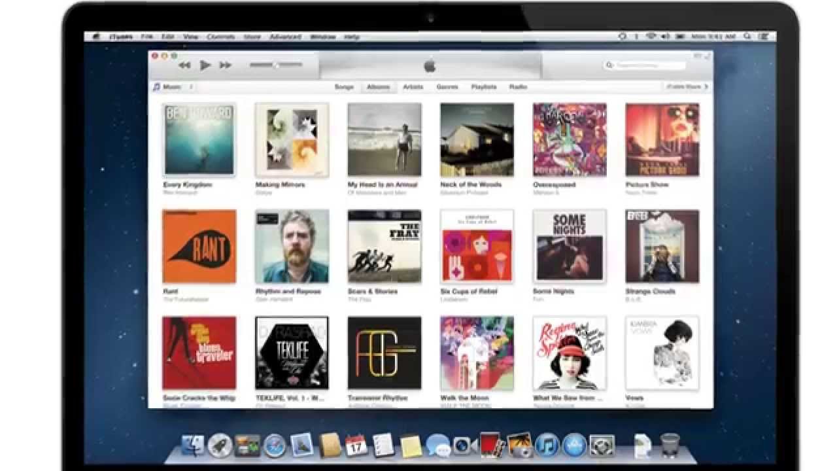Open iPhoto icon in Dock
The image size is (837, 471).
(x=519, y=445)
